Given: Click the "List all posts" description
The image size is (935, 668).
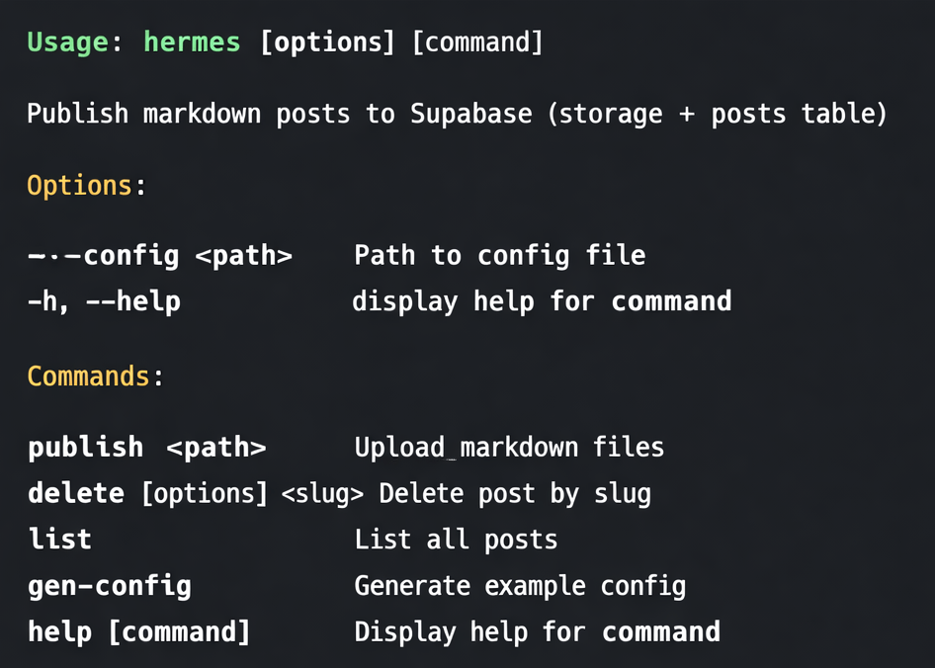Looking at the screenshot, I should [456, 540].
